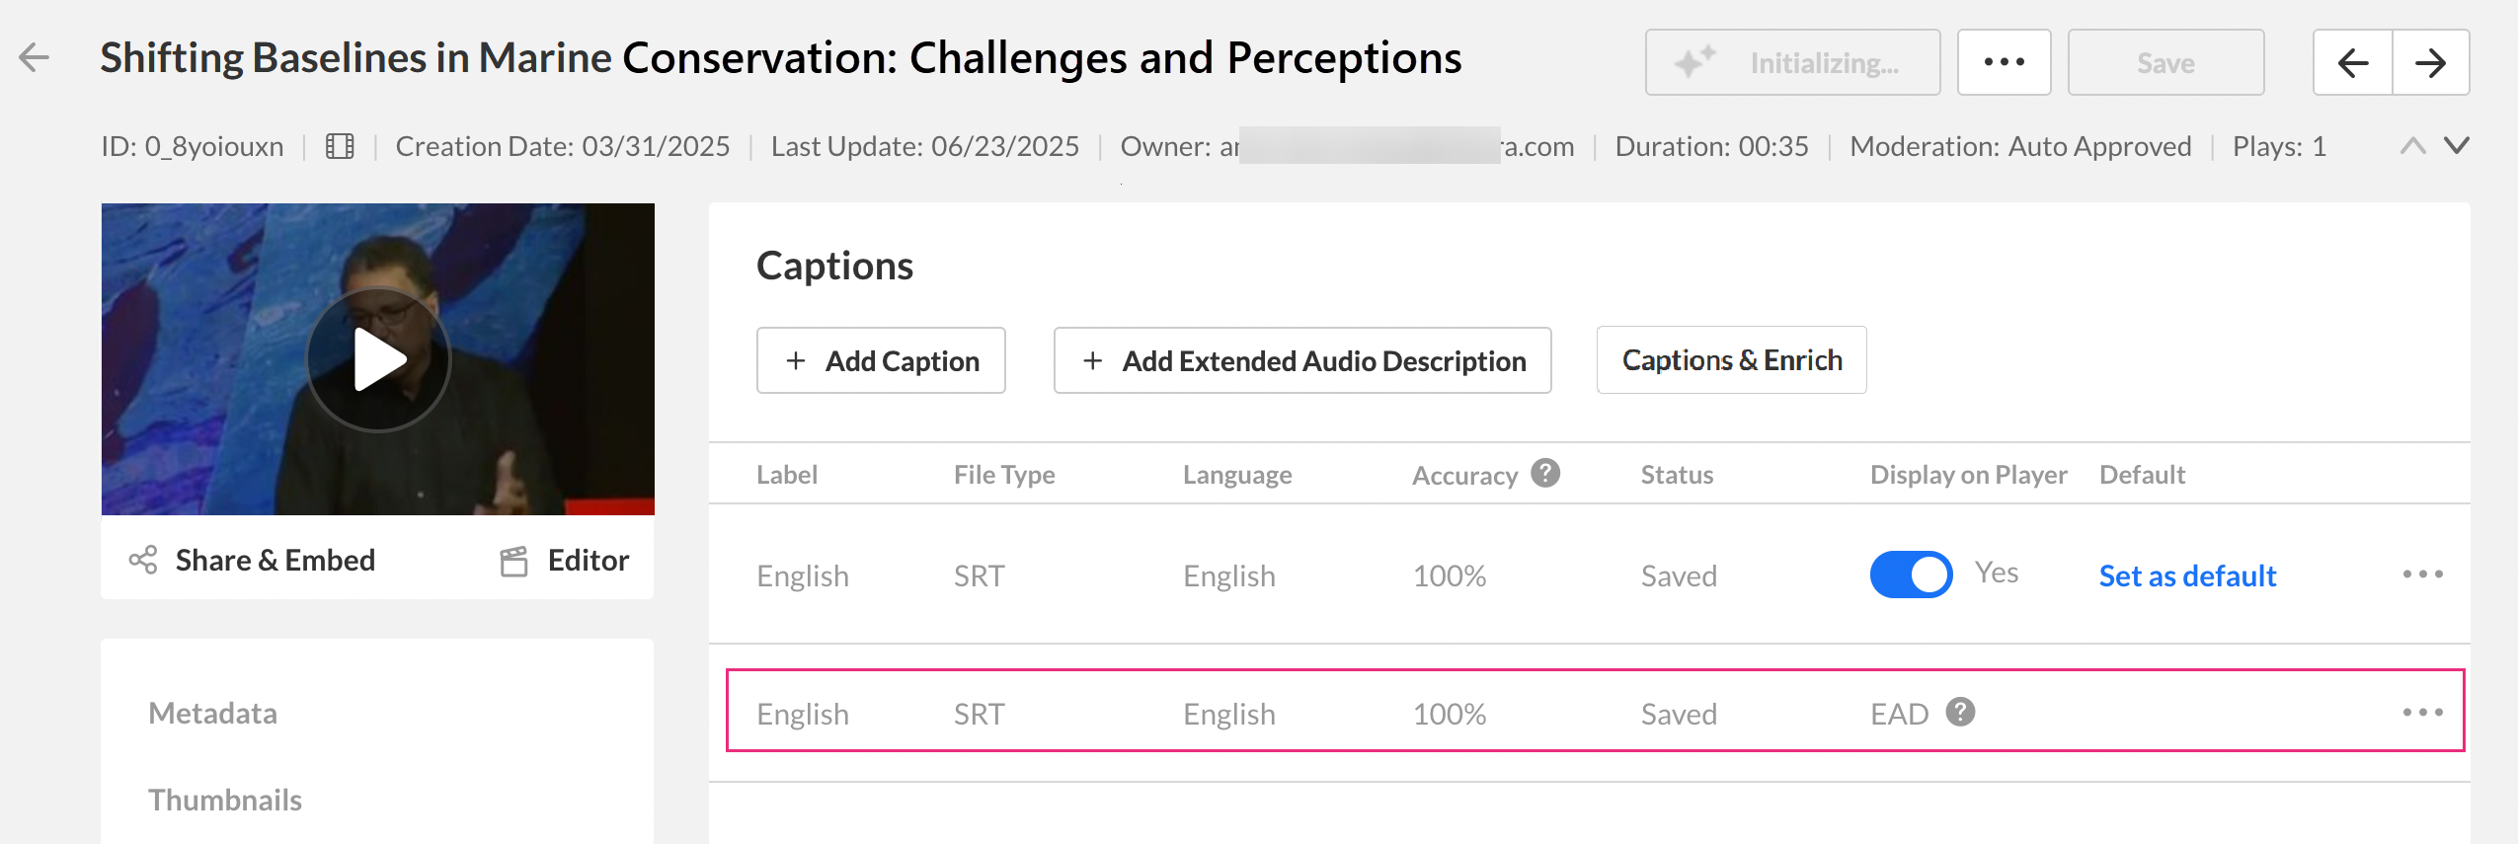
Task: Open more actions for the first English caption
Action: (x=2422, y=575)
